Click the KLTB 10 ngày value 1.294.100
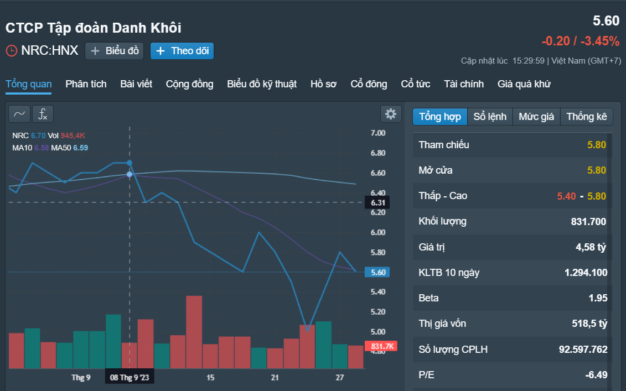The height and width of the screenshot is (391, 626). 586,273
